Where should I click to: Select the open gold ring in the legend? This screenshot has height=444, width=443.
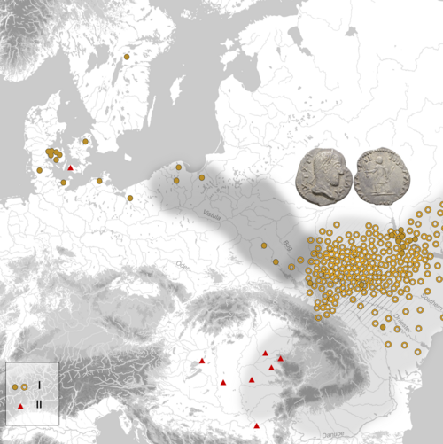click(x=25, y=387)
